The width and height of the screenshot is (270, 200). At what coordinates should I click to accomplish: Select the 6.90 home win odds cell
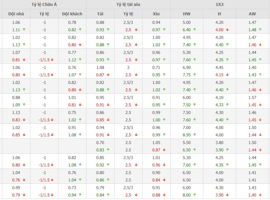click(x=186, y=67)
